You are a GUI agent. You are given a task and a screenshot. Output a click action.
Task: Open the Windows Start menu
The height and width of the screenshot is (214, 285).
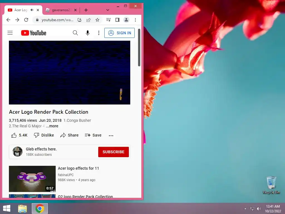pyautogui.click(x=7, y=208)
